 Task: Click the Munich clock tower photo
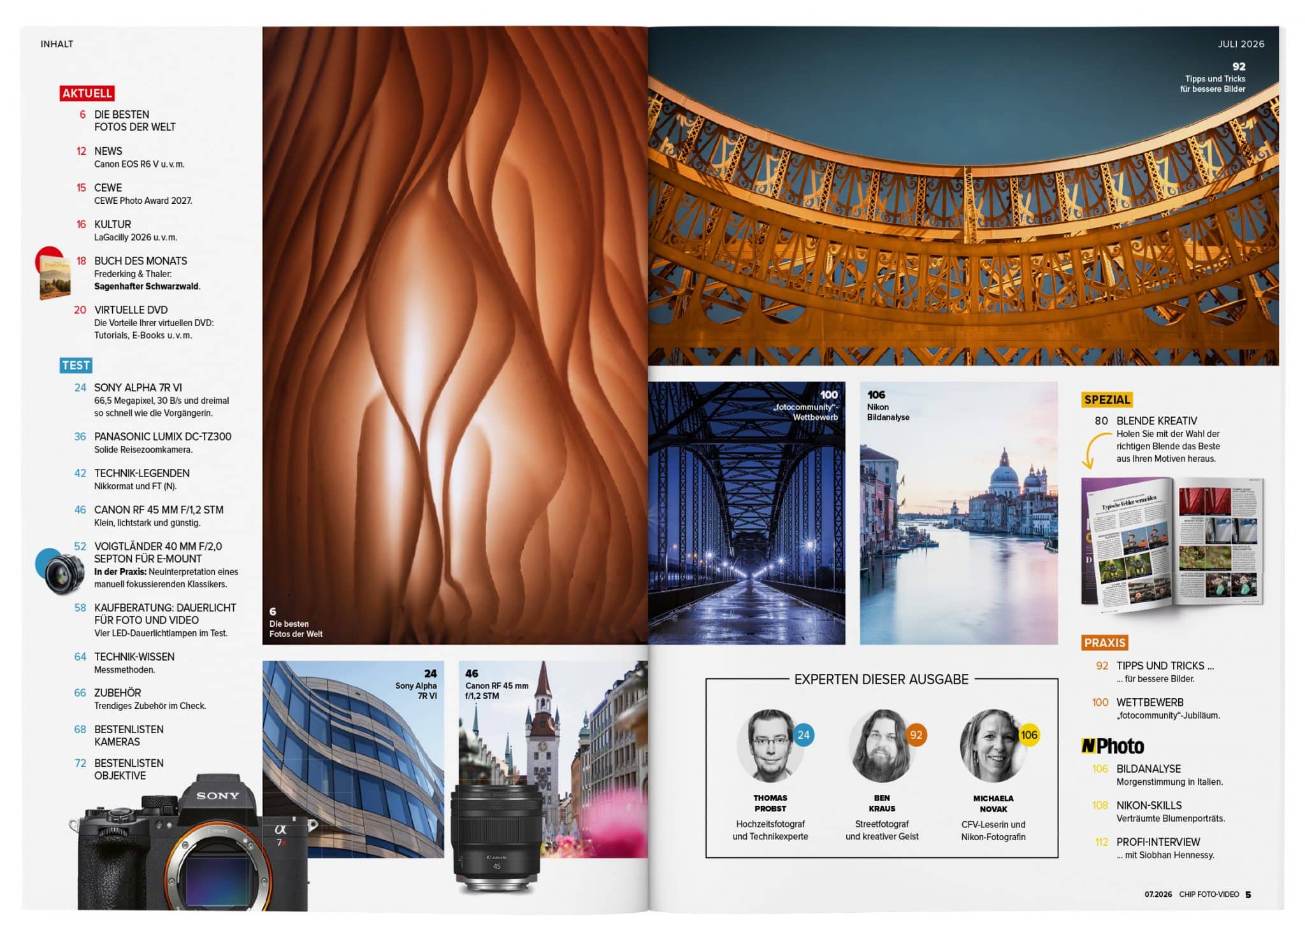[x=553, y=759]
